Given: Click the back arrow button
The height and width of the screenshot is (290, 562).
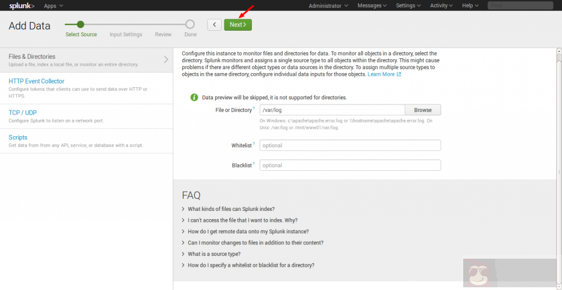Looking at the screenshot, I should (x=215, y=25).
